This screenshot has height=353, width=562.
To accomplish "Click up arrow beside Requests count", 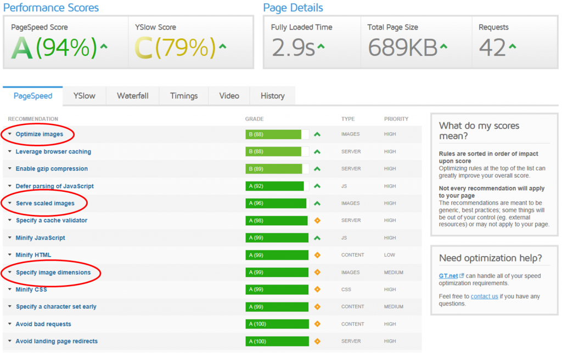I will point(512,46).
